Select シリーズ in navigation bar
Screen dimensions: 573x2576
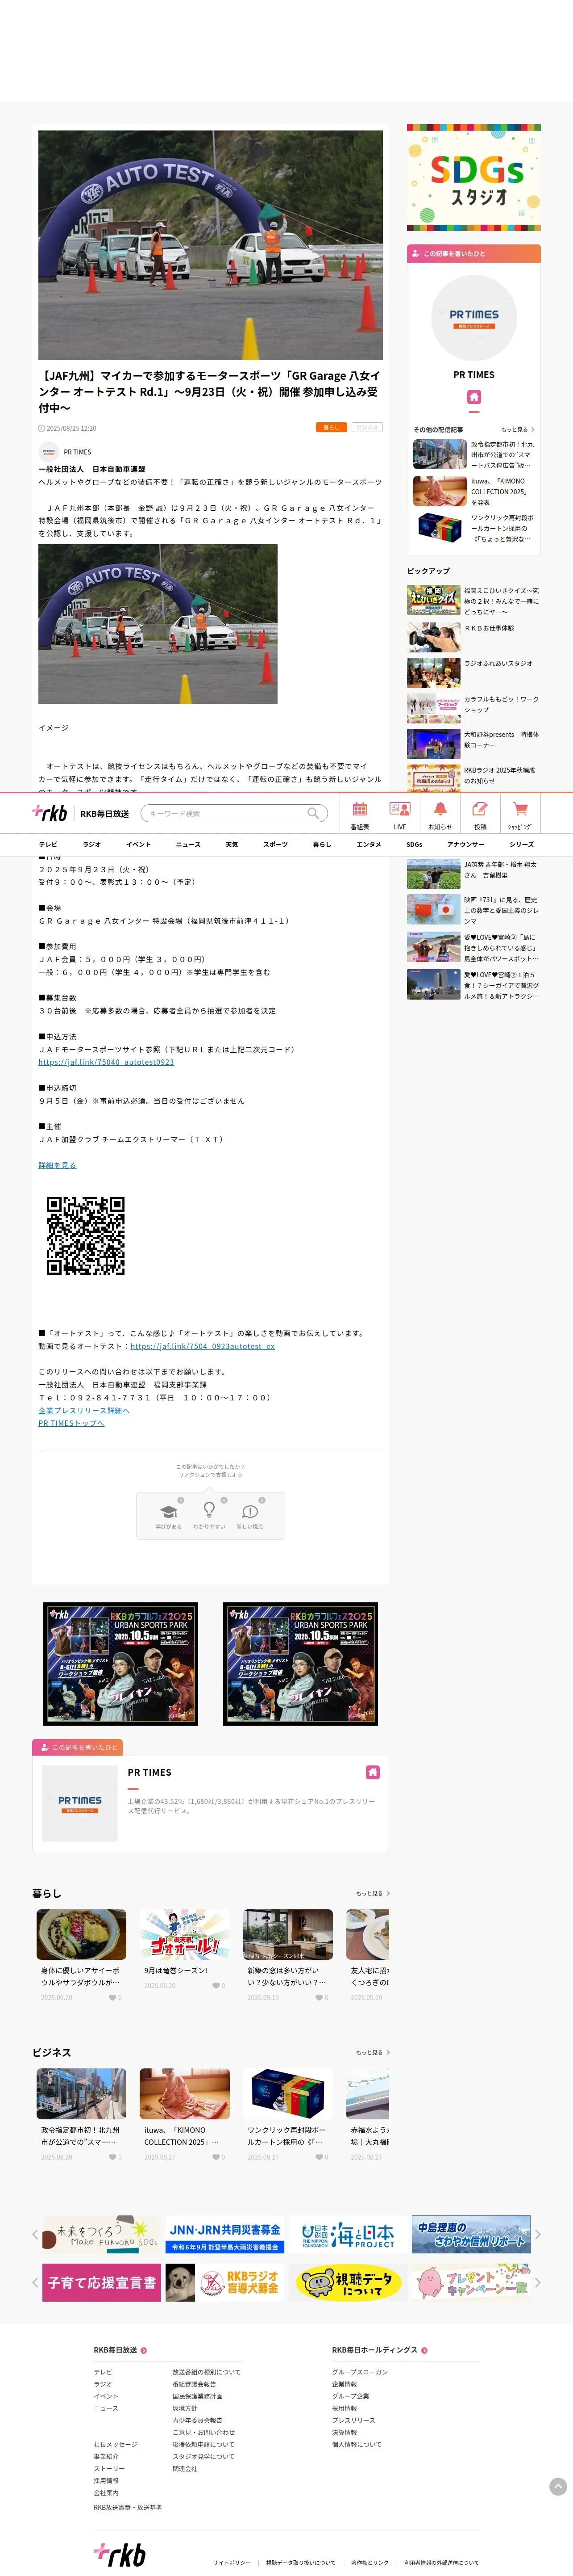tap(522, 844)
